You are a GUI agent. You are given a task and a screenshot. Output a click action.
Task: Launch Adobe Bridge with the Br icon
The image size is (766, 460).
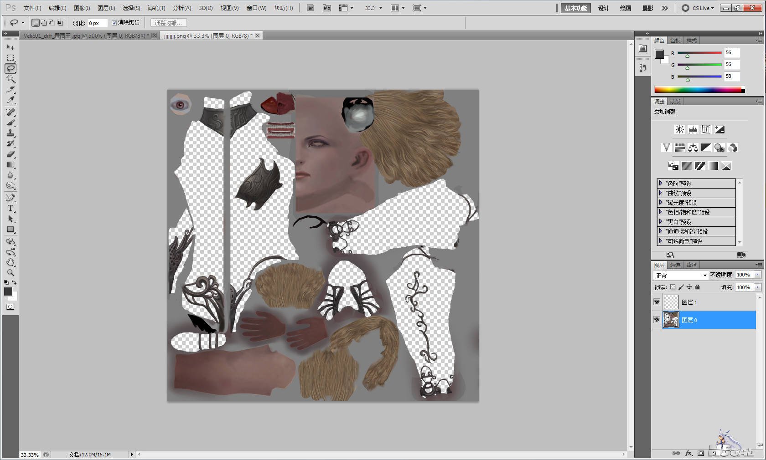(311, 8)
